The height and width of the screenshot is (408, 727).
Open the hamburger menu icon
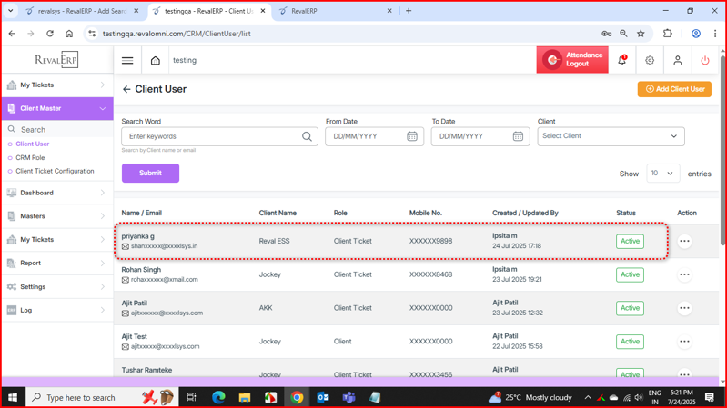click(x=127, y=61)
